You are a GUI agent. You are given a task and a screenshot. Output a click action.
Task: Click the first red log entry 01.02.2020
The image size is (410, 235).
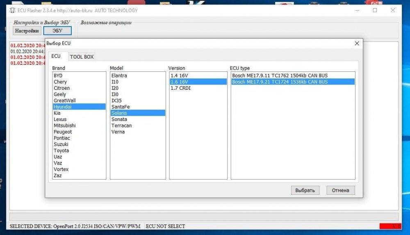click(x=28, y=46)
